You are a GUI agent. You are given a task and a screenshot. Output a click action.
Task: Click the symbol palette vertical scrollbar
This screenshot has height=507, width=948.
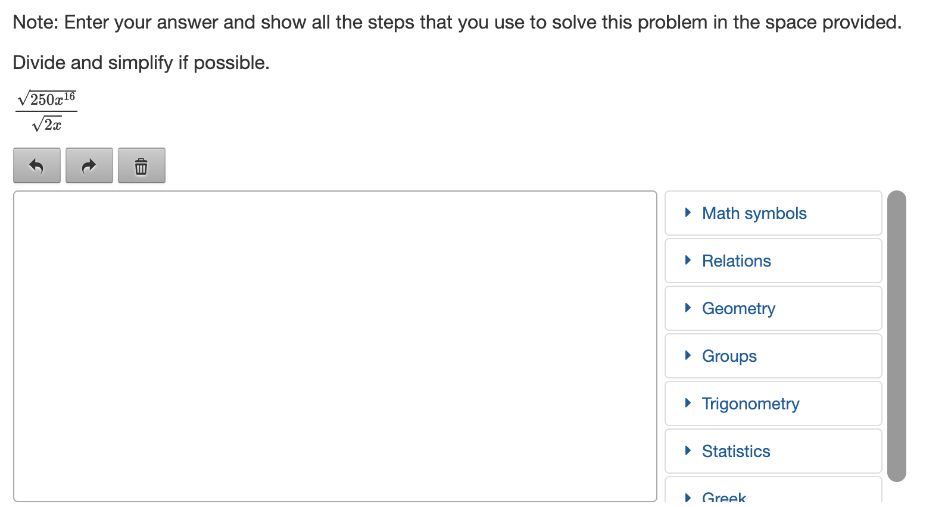point(897,336)
